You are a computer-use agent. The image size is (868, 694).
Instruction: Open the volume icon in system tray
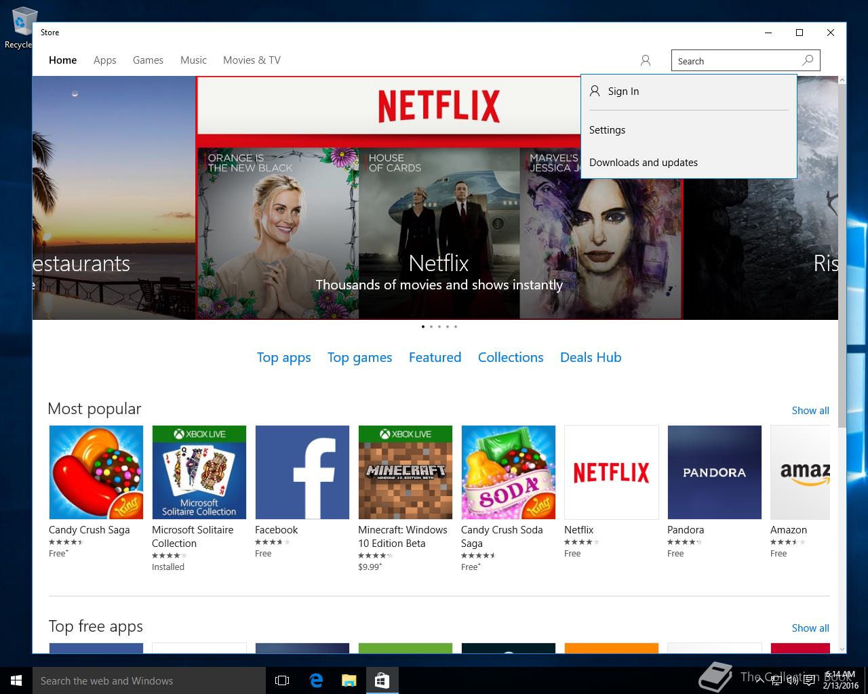click(x=792, y=680)
